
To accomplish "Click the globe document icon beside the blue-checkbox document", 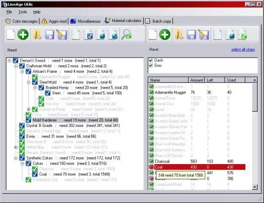I will 100,35.
